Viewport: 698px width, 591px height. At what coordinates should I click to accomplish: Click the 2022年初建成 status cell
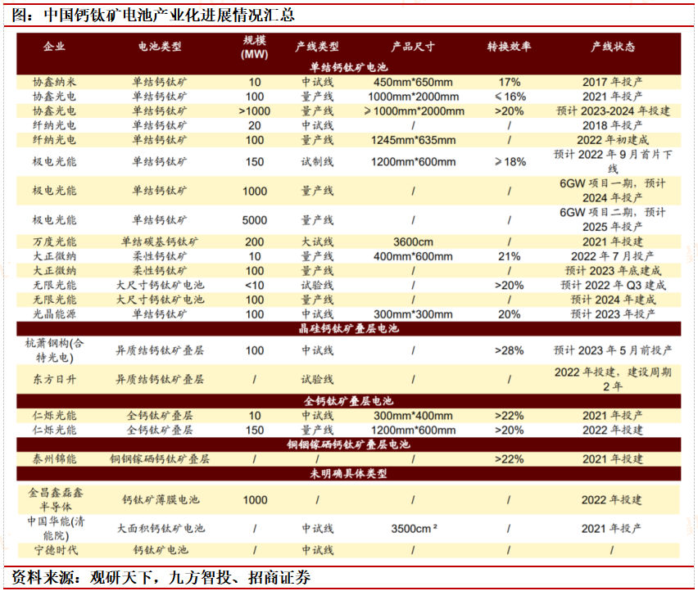point(613,140)
